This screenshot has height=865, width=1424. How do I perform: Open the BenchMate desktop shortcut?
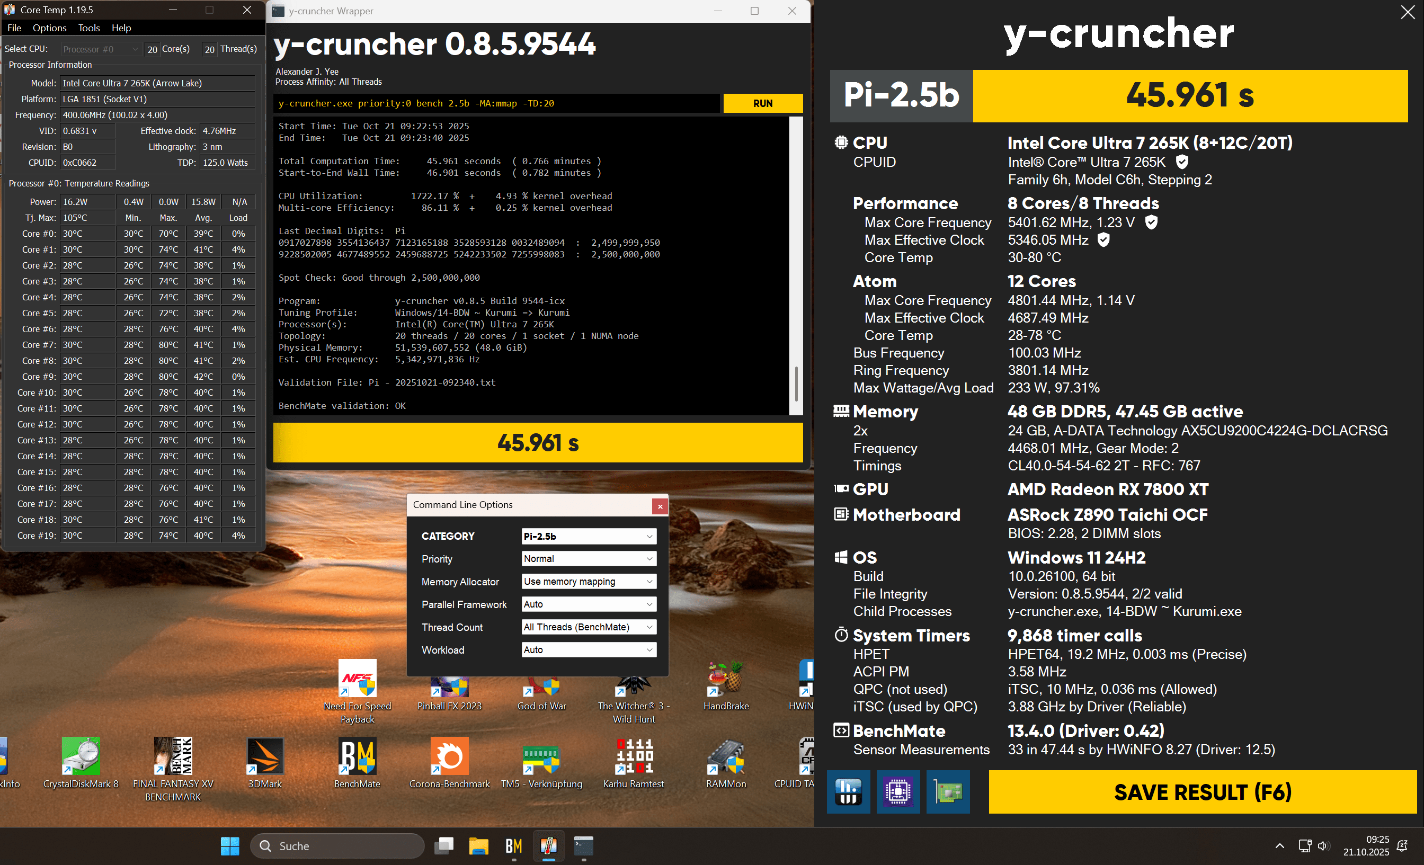pyautogui.click(x=357, y=757)
